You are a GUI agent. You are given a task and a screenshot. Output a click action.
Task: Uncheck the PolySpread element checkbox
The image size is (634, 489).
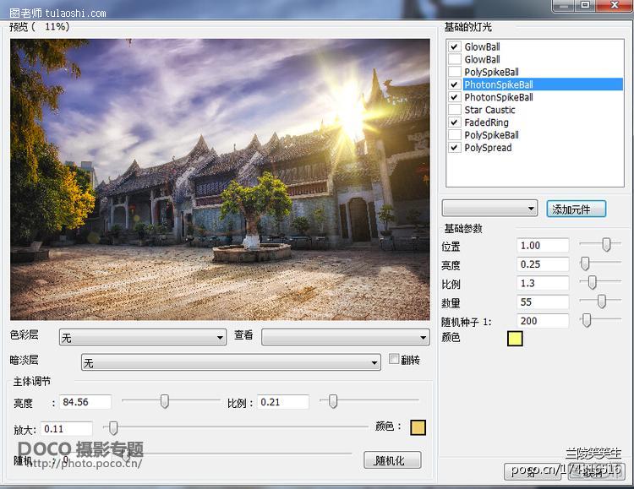(455, 148)
